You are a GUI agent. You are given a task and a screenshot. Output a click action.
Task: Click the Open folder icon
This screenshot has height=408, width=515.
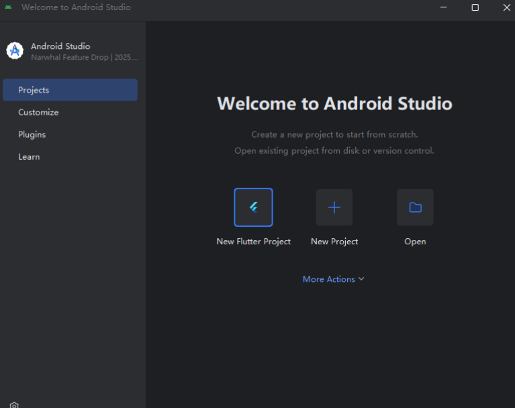click(415, 207)
